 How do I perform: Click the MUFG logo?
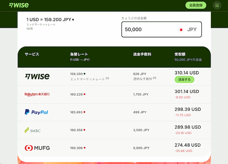pos(37,148)
